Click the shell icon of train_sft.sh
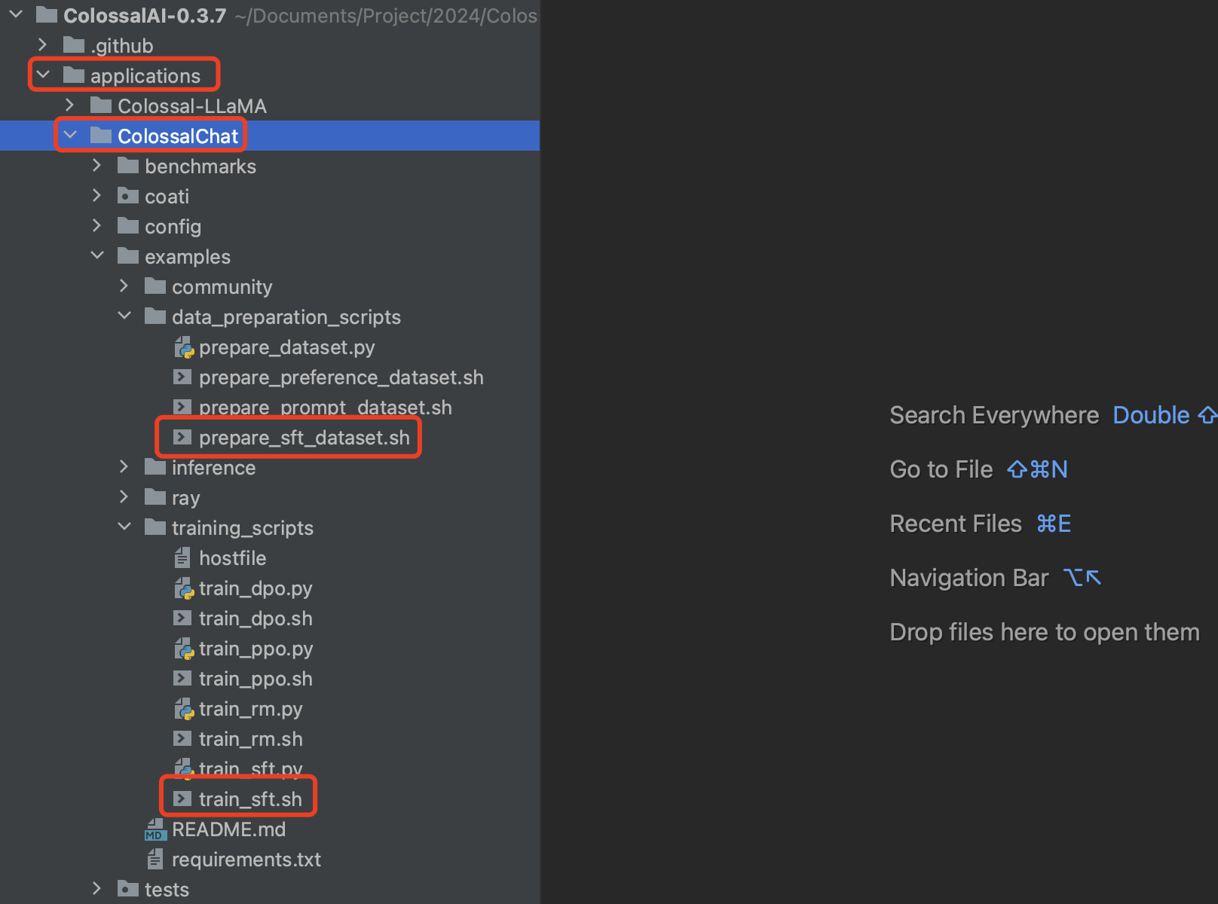The image size is (1218, 904). point(182,798)
